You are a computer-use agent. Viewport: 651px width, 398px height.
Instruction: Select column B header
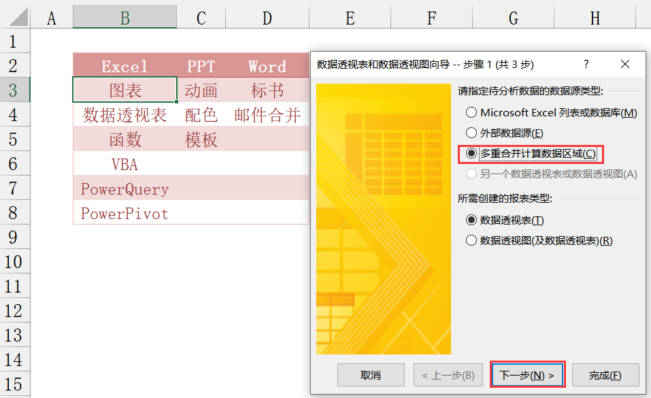click(124, 18)
